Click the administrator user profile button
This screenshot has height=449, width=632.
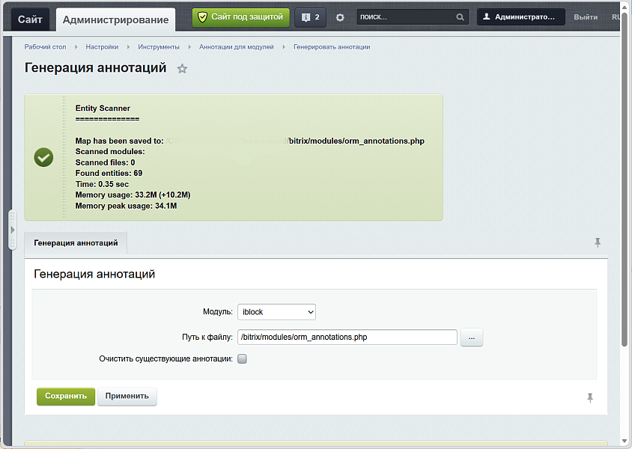point(521,17)
